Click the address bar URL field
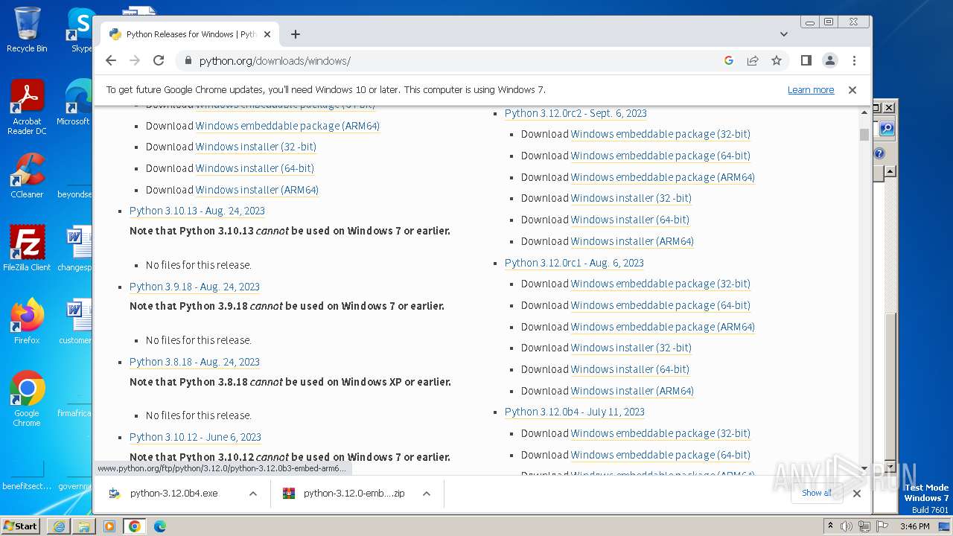Screen dimensions: 953x536 click(456, 61)
